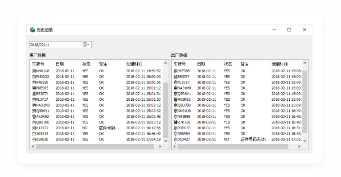Select 京PL3V17 row in 出厂数据
341x177 pixels.
[237, 82]
